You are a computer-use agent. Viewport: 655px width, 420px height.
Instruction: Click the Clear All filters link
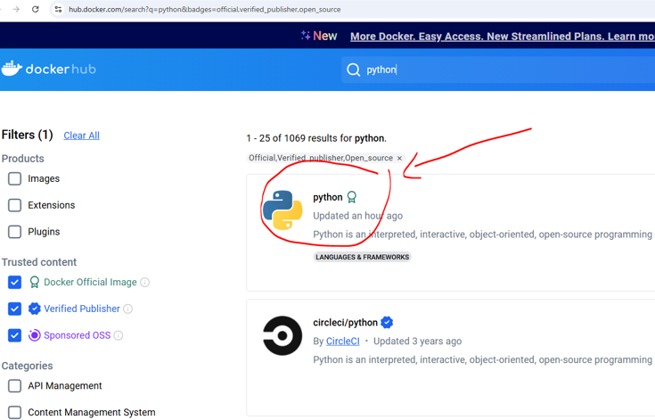point(81,136)
